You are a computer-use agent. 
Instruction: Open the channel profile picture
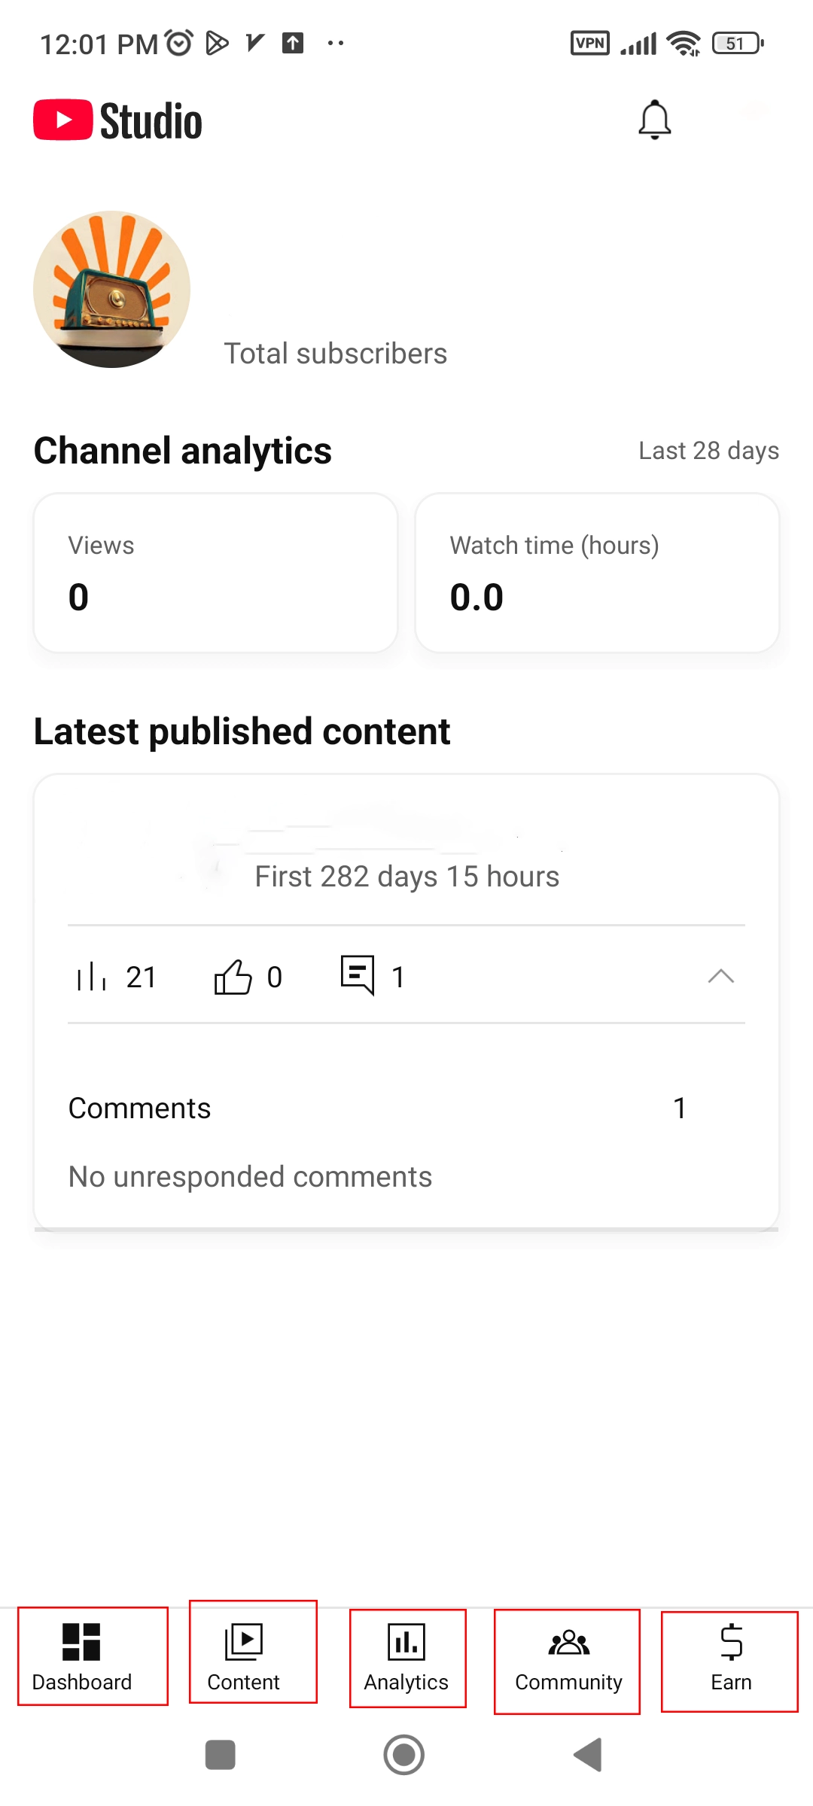112,290
